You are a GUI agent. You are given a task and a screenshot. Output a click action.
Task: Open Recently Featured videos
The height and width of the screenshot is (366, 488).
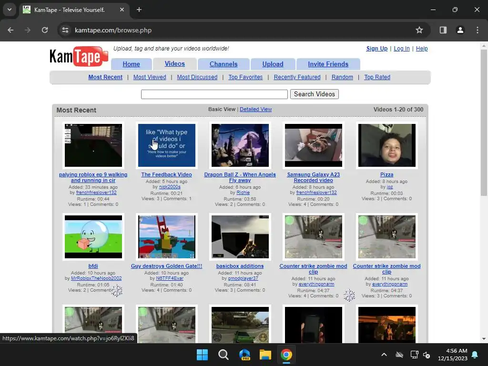(297, 77)
